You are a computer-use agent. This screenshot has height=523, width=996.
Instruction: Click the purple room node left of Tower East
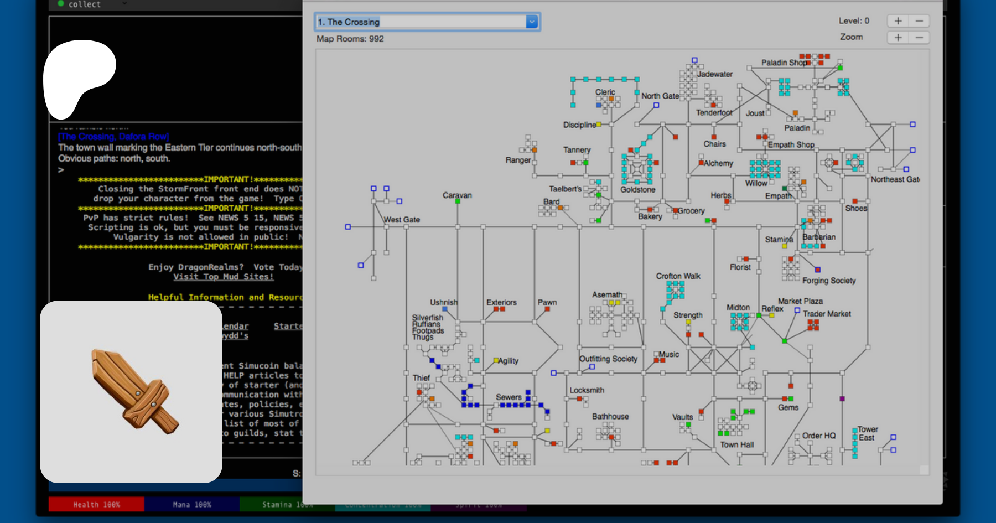tap(842, 398)
